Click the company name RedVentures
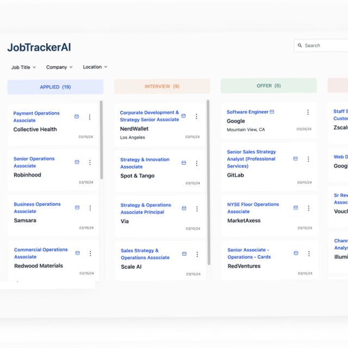Screen dimensions: 348x348 [244, 266]
